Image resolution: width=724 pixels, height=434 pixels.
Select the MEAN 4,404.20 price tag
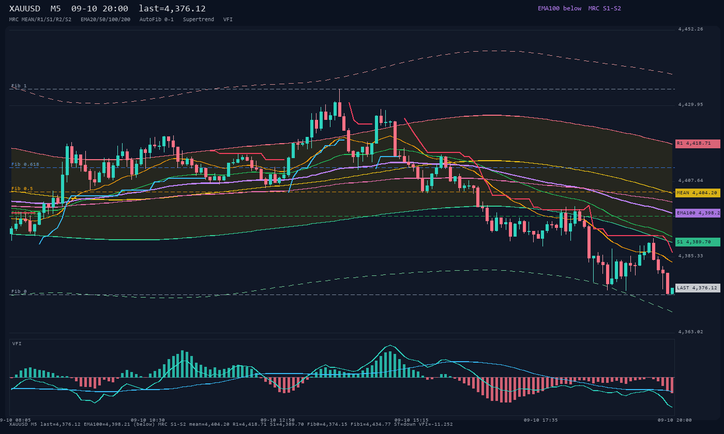pos(698,193)
